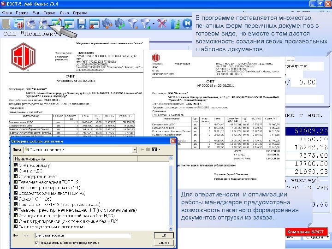Click the BEST red logo form icon
This screenshot has width=332, height=249.
18,24
